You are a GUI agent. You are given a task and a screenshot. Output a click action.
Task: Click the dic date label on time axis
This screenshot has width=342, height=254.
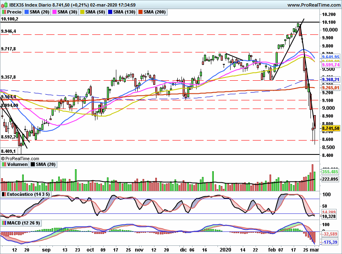tap(183, 250)
